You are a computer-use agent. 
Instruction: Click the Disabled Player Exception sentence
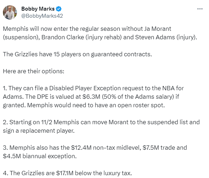point(93,88)
